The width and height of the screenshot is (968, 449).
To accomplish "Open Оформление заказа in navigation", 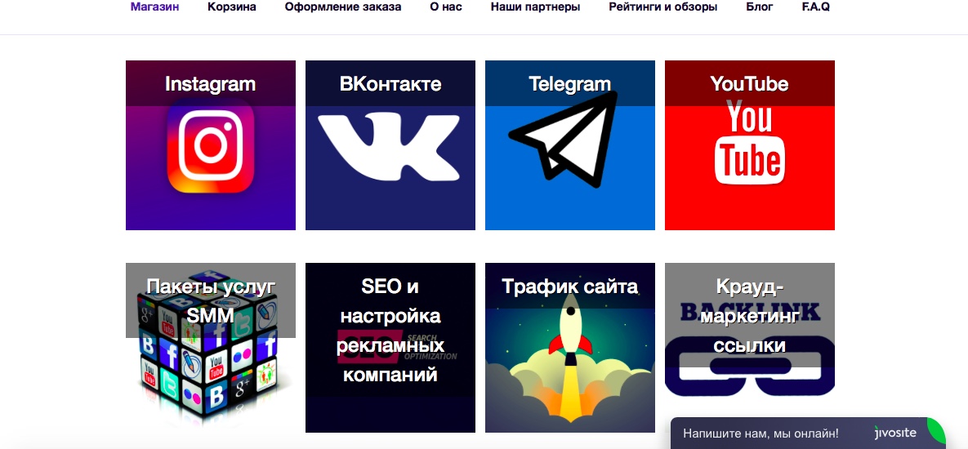I will coord(343,7).
